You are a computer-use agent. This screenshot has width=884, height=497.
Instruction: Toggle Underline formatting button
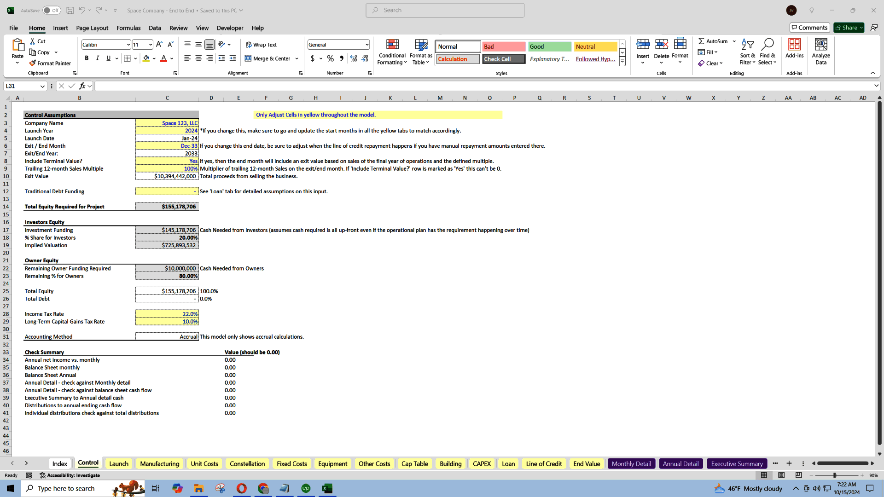pos(108,58)
